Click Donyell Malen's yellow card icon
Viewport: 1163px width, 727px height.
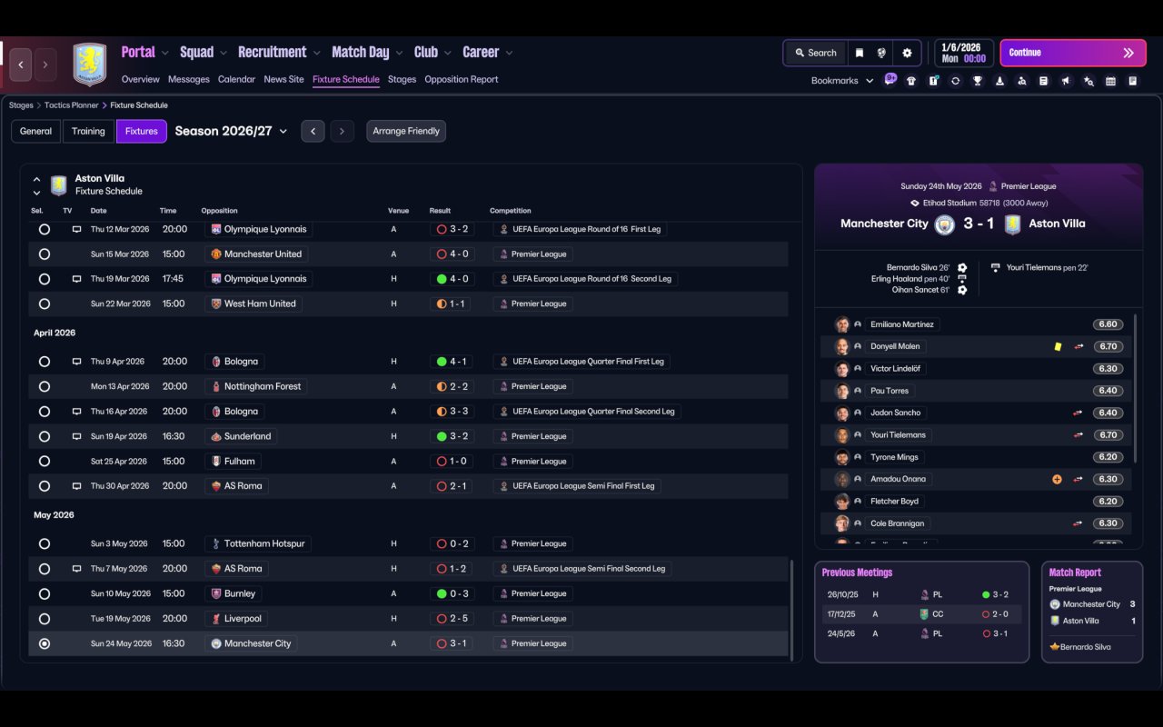coord(1058,346)
